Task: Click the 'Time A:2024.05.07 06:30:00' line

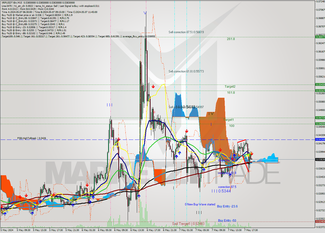Action: click(49, 12)
